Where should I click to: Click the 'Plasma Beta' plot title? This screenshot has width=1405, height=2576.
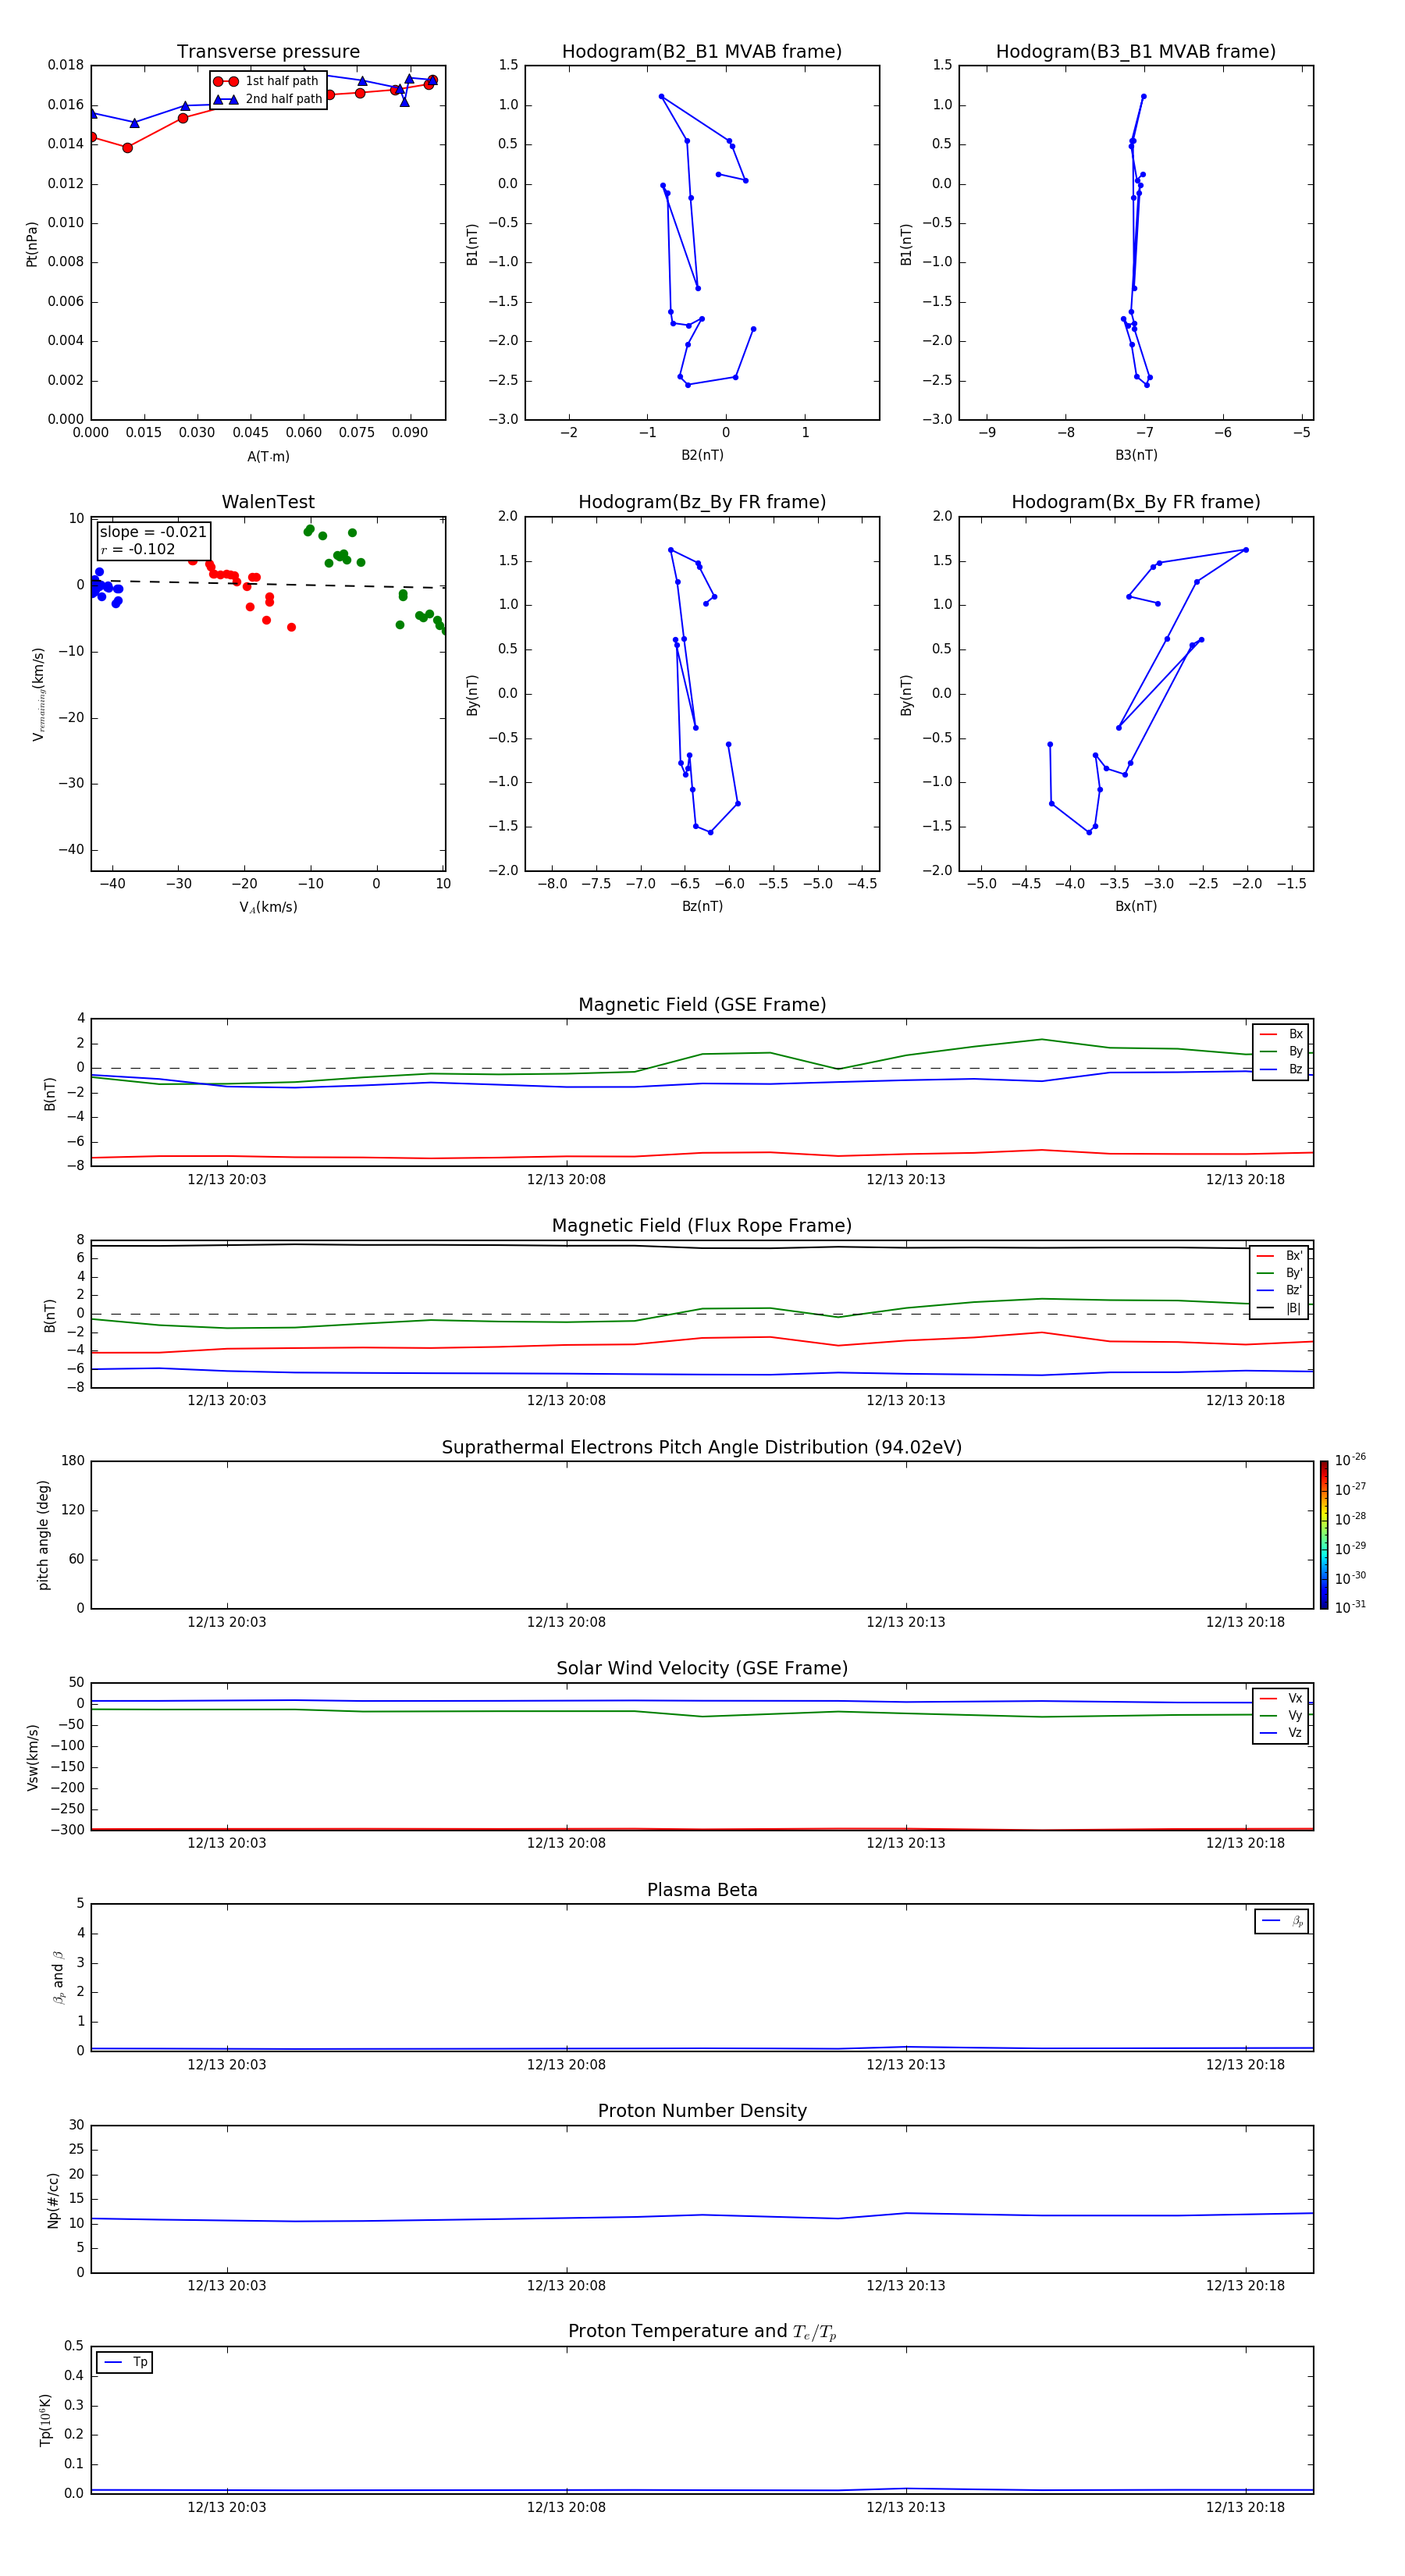702,1890
